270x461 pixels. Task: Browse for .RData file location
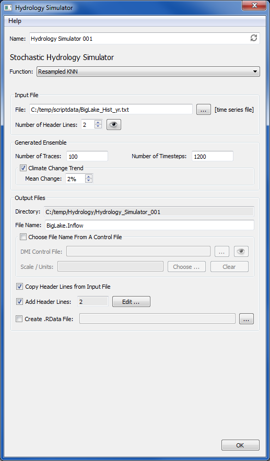[246, 318]
